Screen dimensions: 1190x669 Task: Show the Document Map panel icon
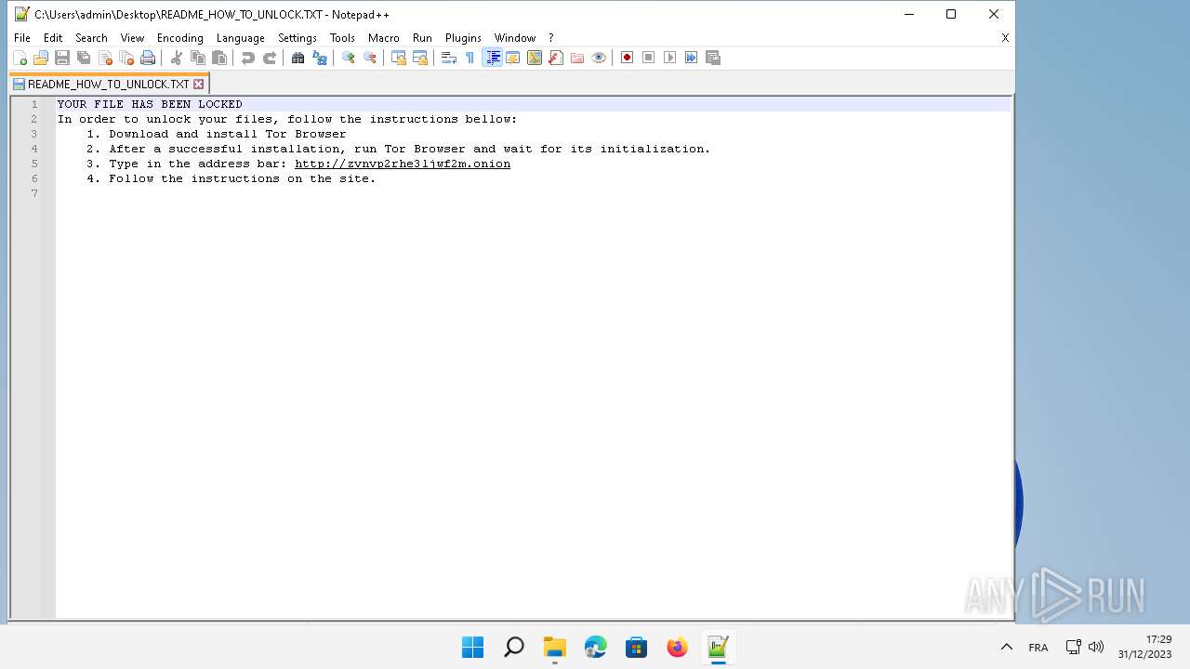[535, 58]
